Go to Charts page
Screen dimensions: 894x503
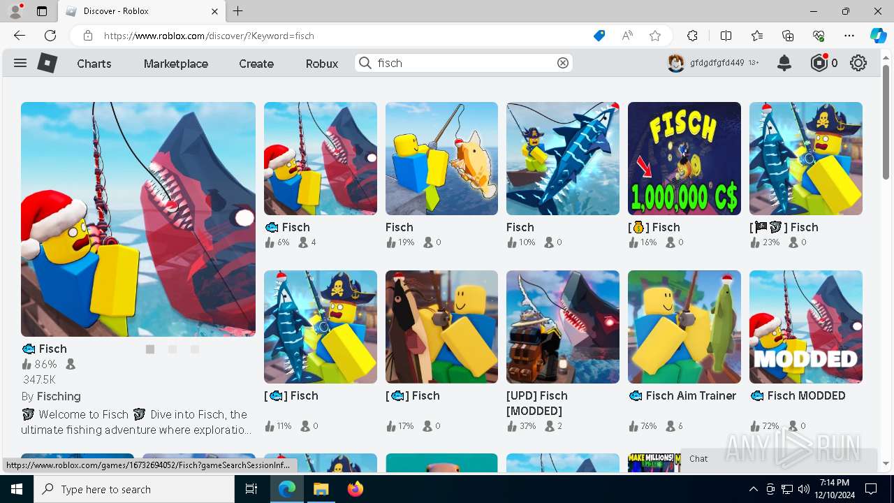94,64
